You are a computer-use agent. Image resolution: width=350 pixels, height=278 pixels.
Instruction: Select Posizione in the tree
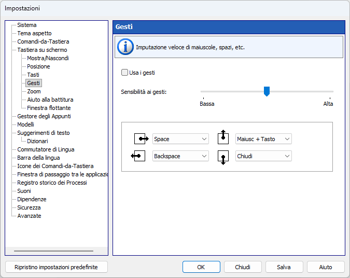tap(38, 66)
